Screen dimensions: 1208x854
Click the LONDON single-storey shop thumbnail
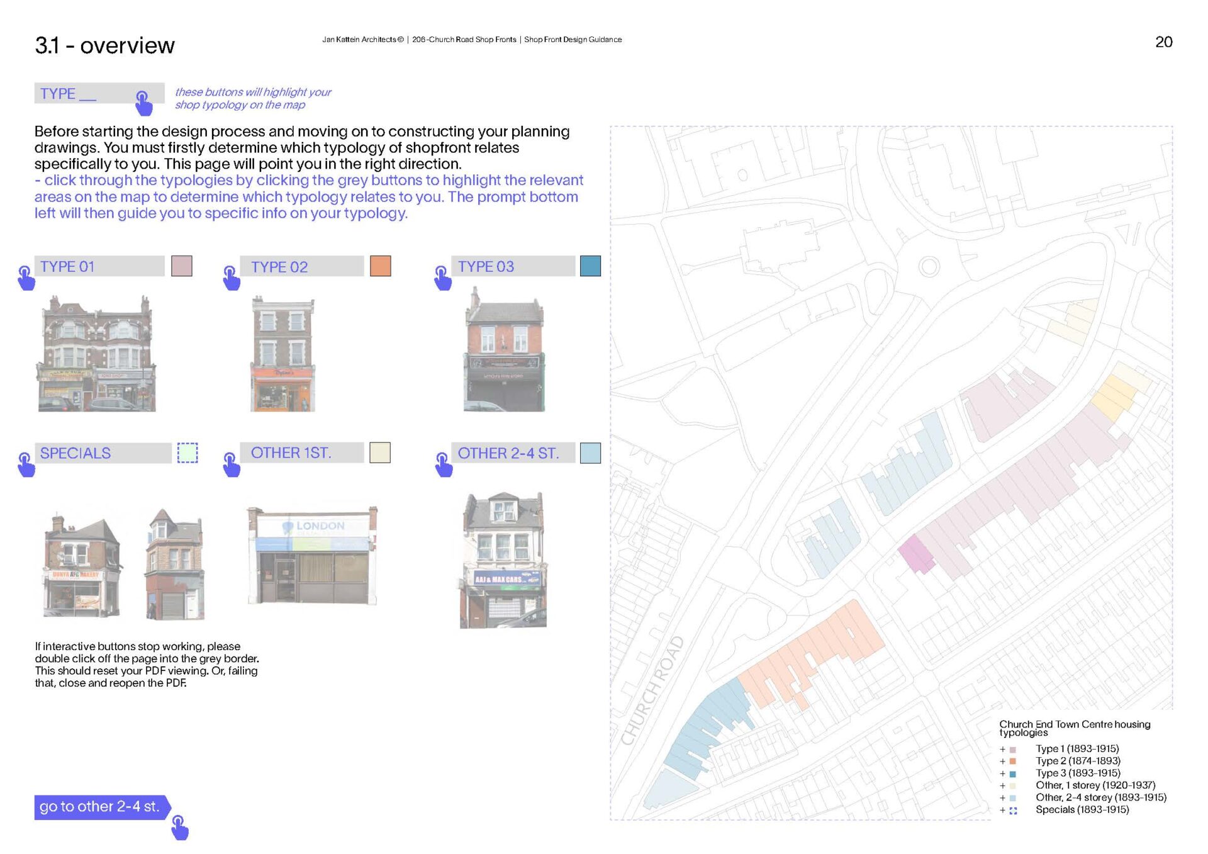(313, 555)
